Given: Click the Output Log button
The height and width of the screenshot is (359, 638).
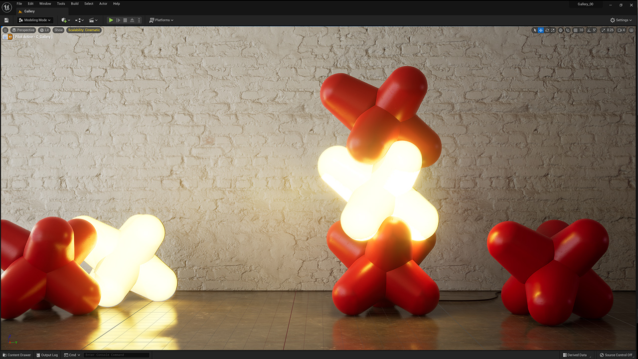Looking at the screenshot, I should 47,355.
